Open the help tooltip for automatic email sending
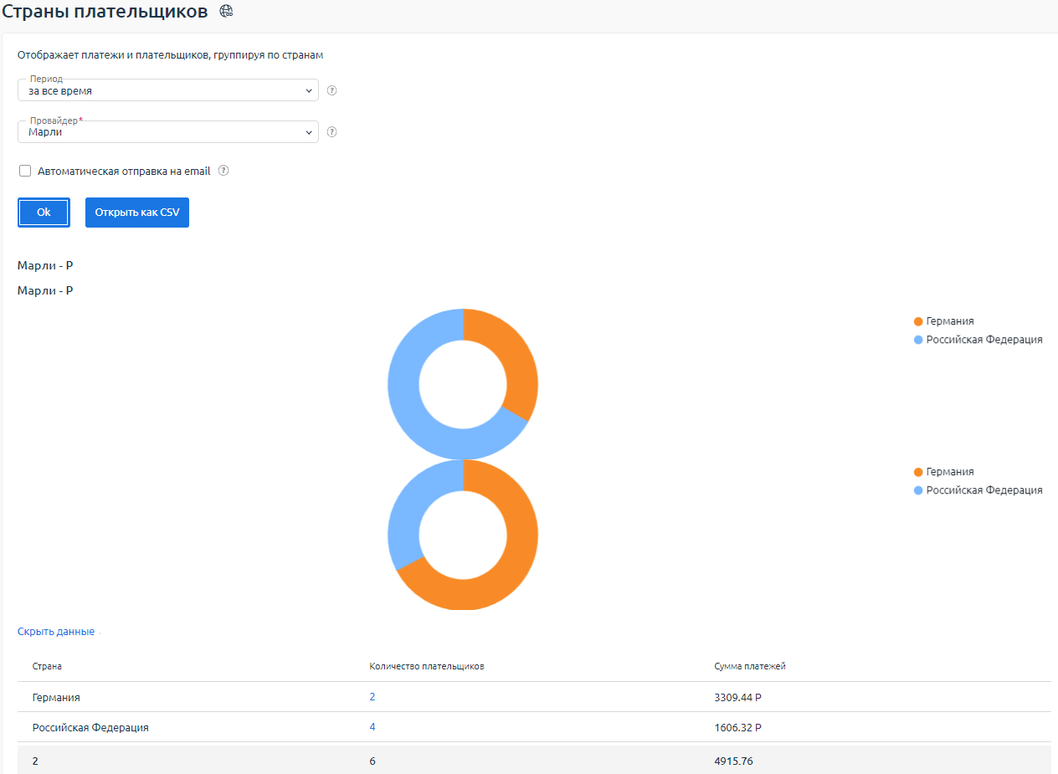This screenshot has width=1058, height=774. [x=223, y=171]
